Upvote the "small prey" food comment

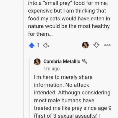[32, 45]
